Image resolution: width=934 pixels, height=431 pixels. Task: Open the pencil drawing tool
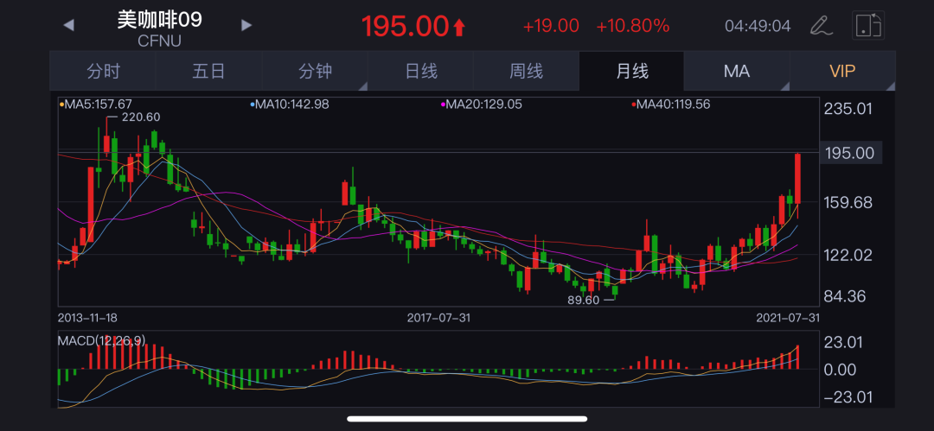(820, 25)
